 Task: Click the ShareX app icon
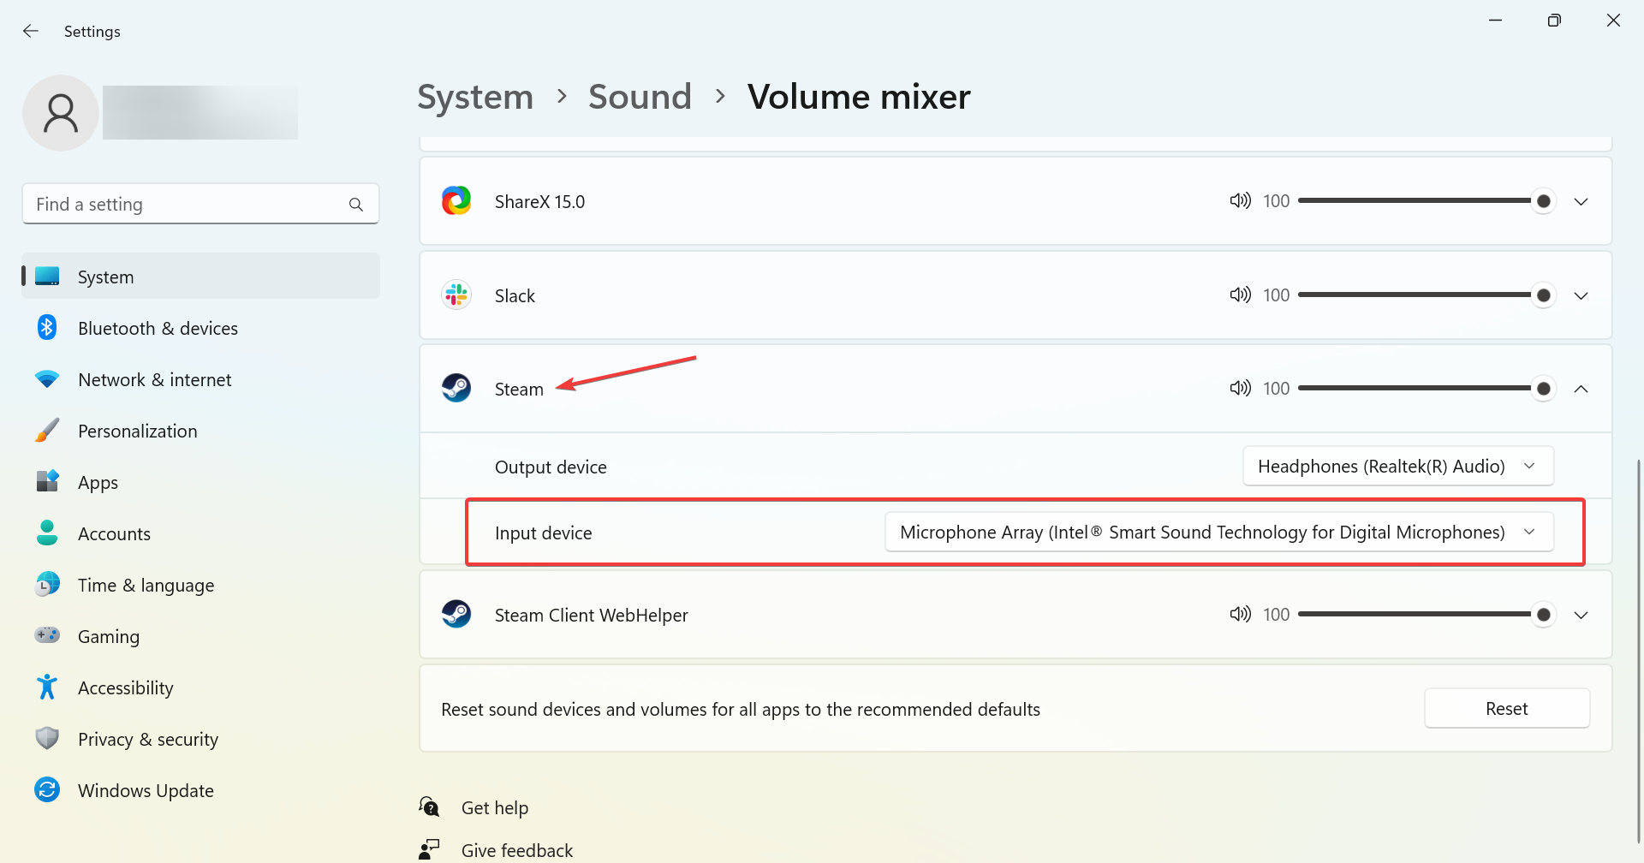pyautogui.click(x=456, y=201)
